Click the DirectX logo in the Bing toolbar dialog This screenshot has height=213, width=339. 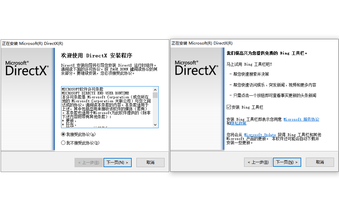point(196,68)
